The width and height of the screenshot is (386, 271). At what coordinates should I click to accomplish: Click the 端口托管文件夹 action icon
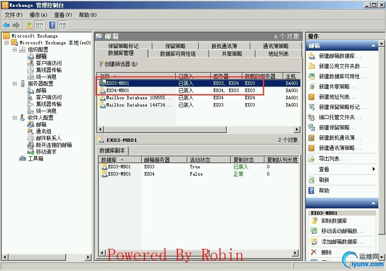[x=312, y=118]
